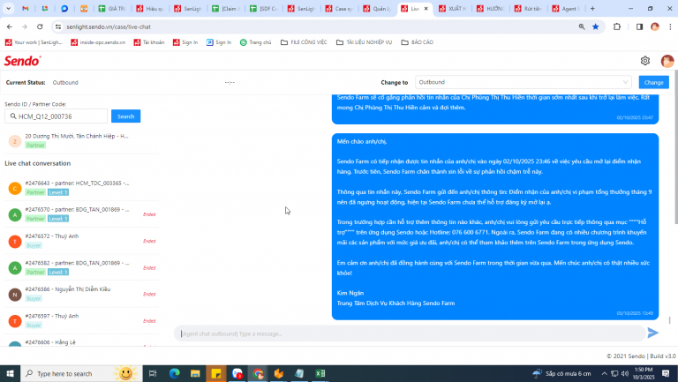This screenshot has height=382, width=678.
Task: Close the active Live chat tab
Action: [x=426, y=8]
